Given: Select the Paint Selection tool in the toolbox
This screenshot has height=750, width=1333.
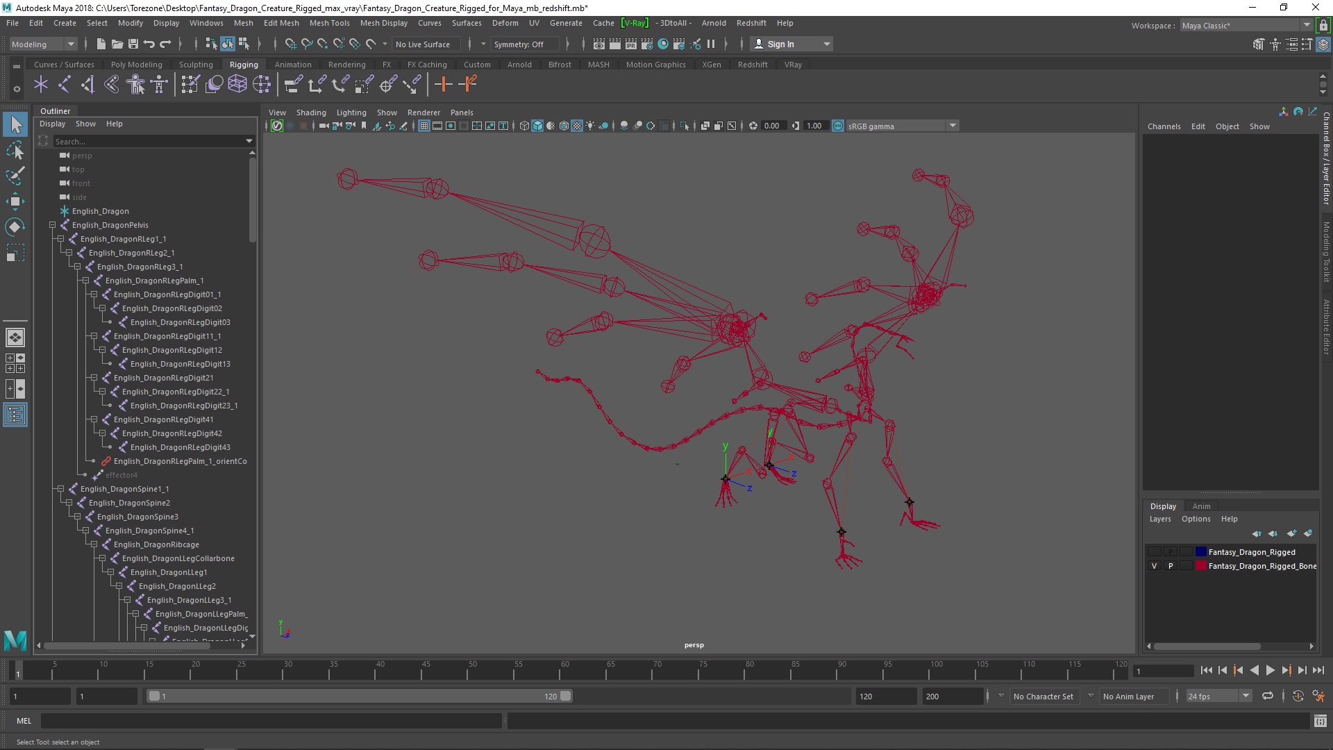Looking at the screenshot, I should (15, 176).
